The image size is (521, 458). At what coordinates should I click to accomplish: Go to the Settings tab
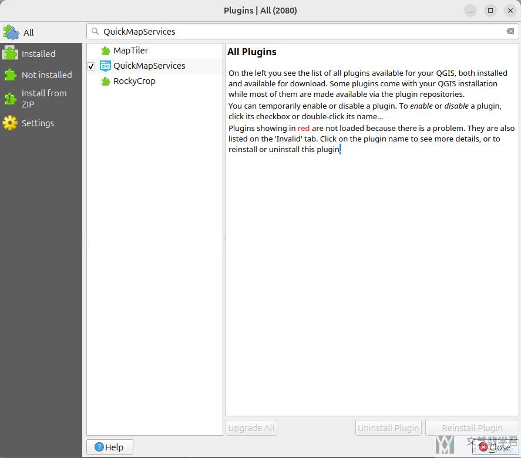tap(38, 123)
